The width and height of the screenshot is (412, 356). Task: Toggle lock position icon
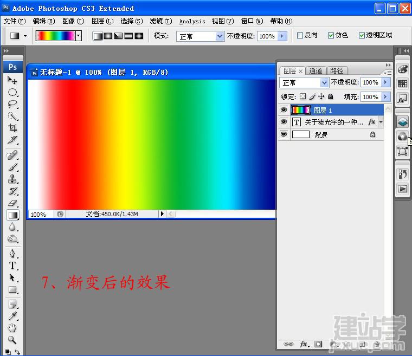(x=321, y=96)
